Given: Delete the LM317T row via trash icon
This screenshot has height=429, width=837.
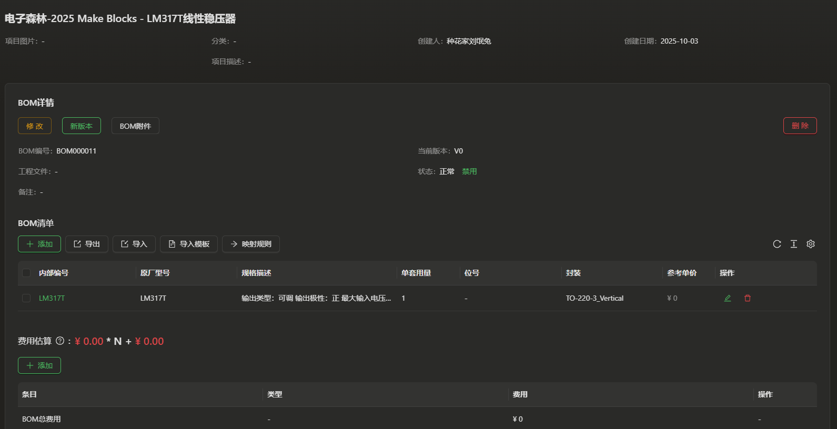Looking at the screenshot, I should (x=748, y=298).
